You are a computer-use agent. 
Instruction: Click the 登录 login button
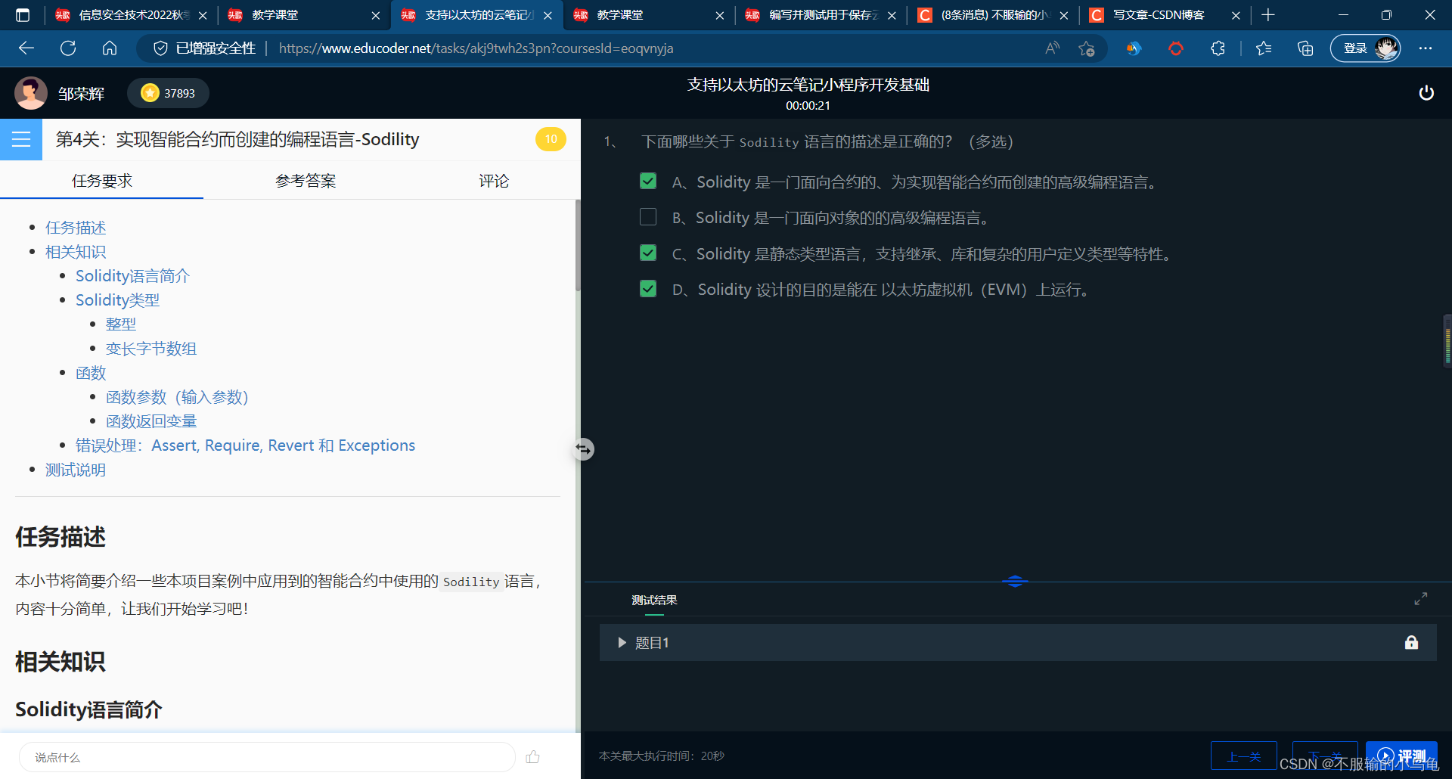click(x=1365, y=48)
